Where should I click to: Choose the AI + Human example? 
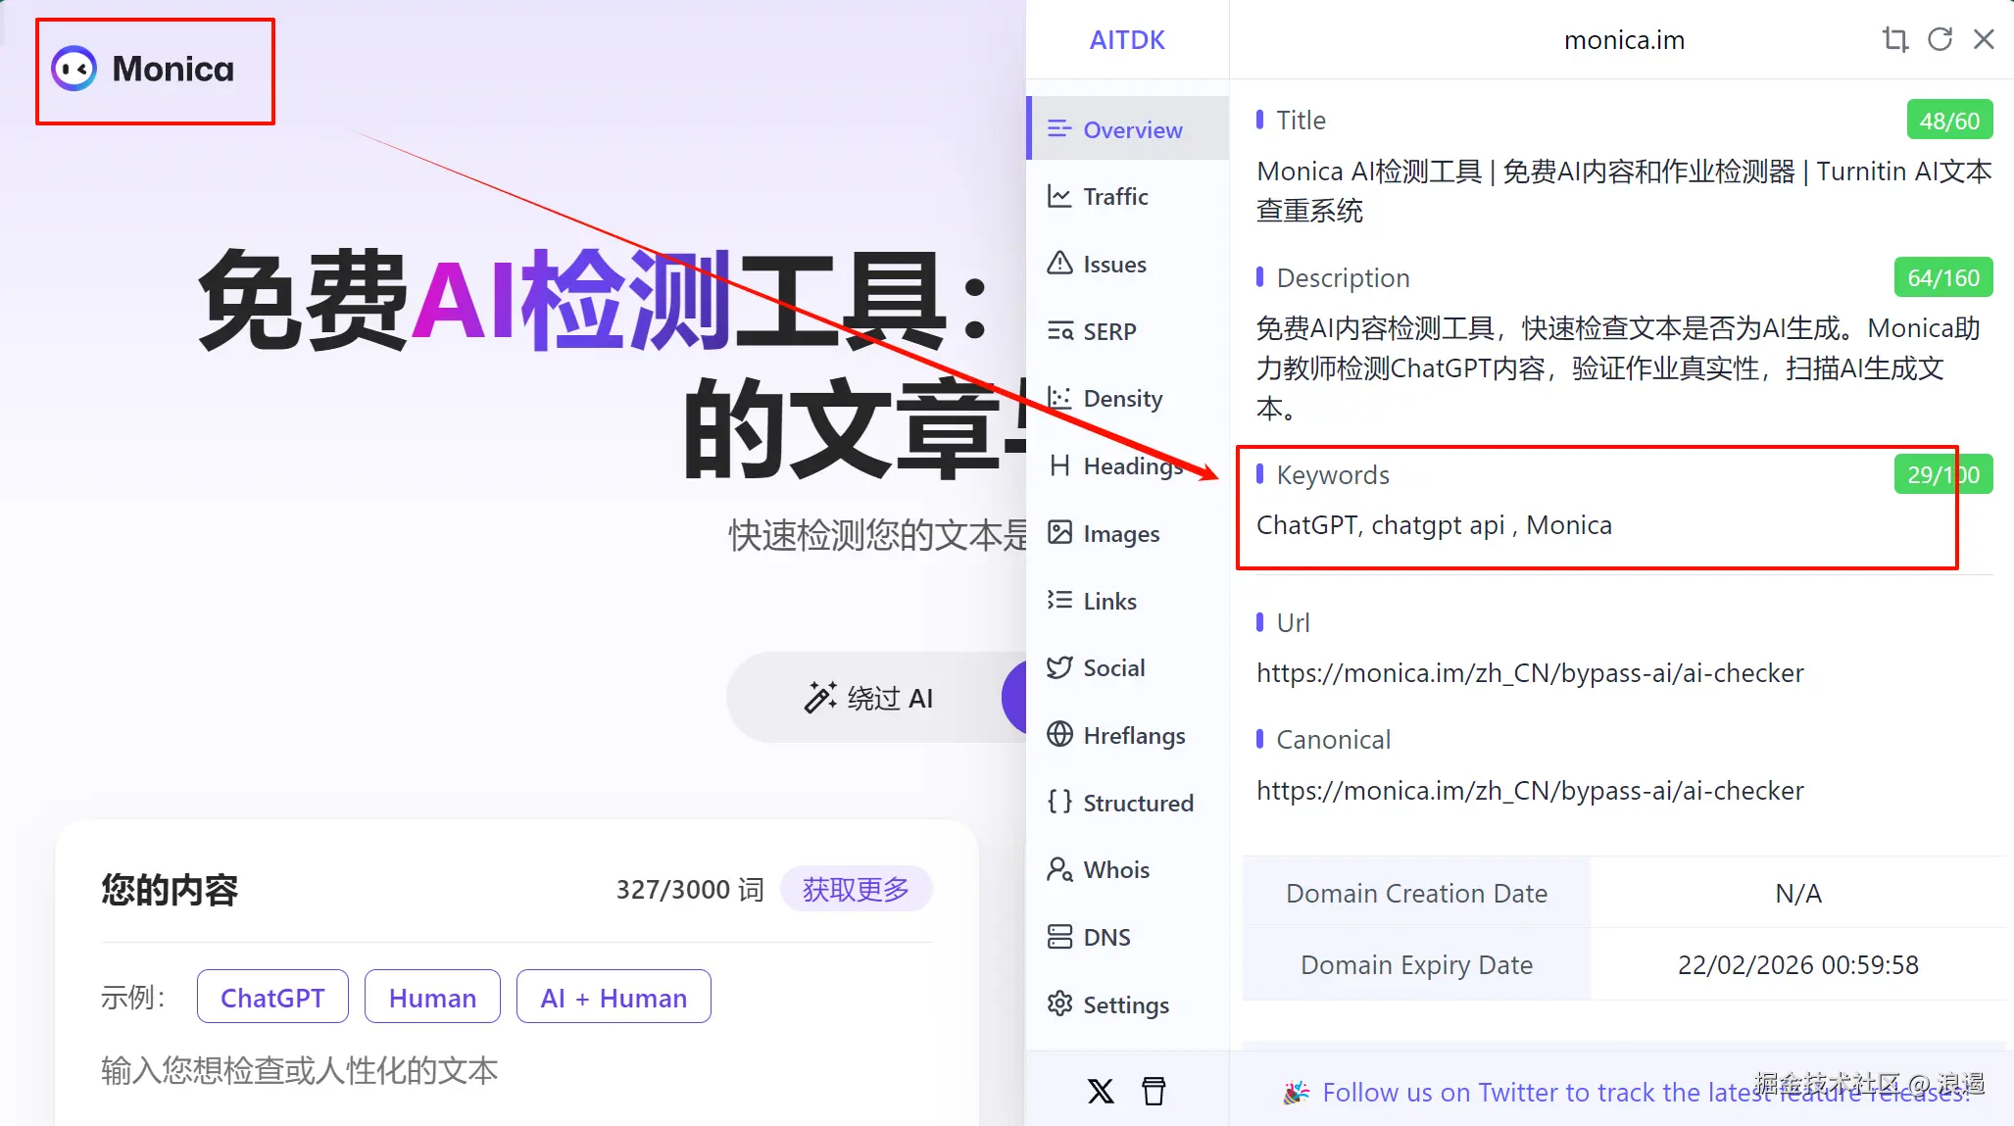(x=614, y=998)
